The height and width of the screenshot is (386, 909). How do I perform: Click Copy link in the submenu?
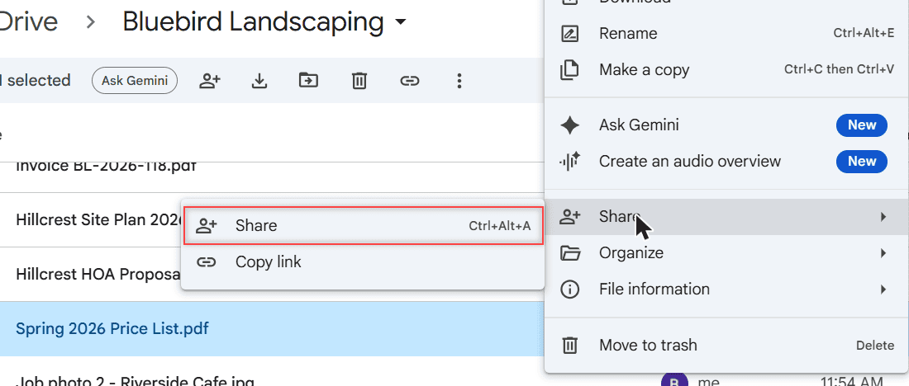coord(364,262)
